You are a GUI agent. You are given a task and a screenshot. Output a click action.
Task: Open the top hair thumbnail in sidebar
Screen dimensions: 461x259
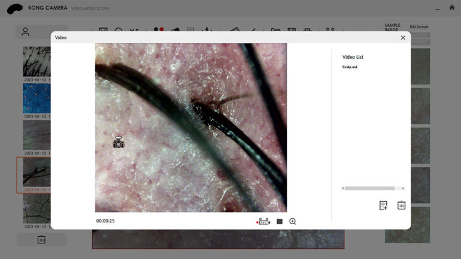point(37,62)
